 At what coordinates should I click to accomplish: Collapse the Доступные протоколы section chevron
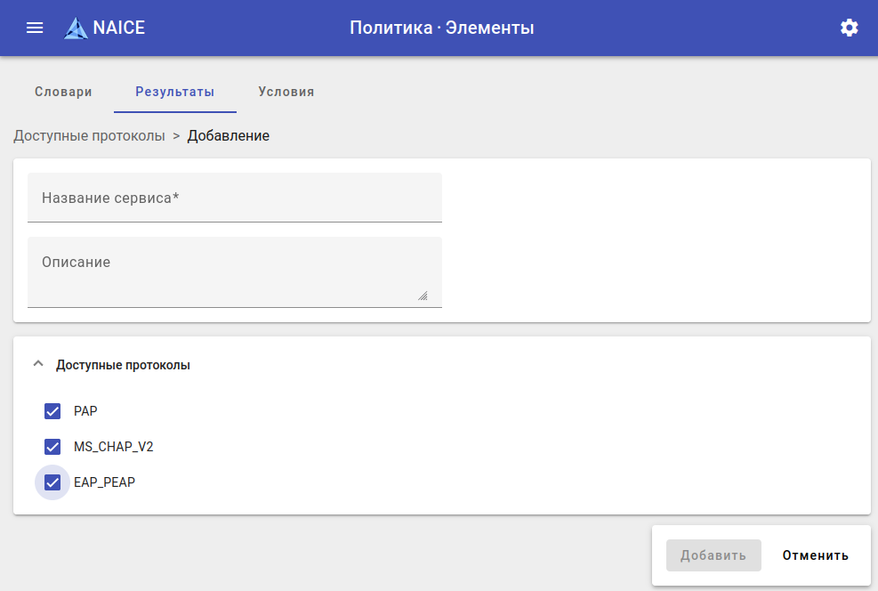click(x=37, y=364)
